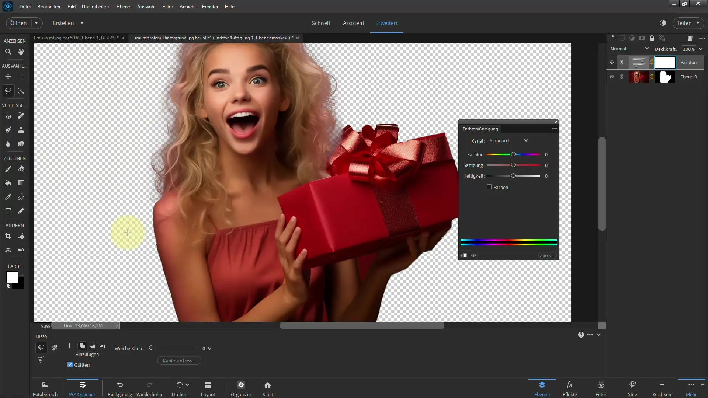
Task: Switch to Schnell editing mode
Action: [x=321, y=23]
